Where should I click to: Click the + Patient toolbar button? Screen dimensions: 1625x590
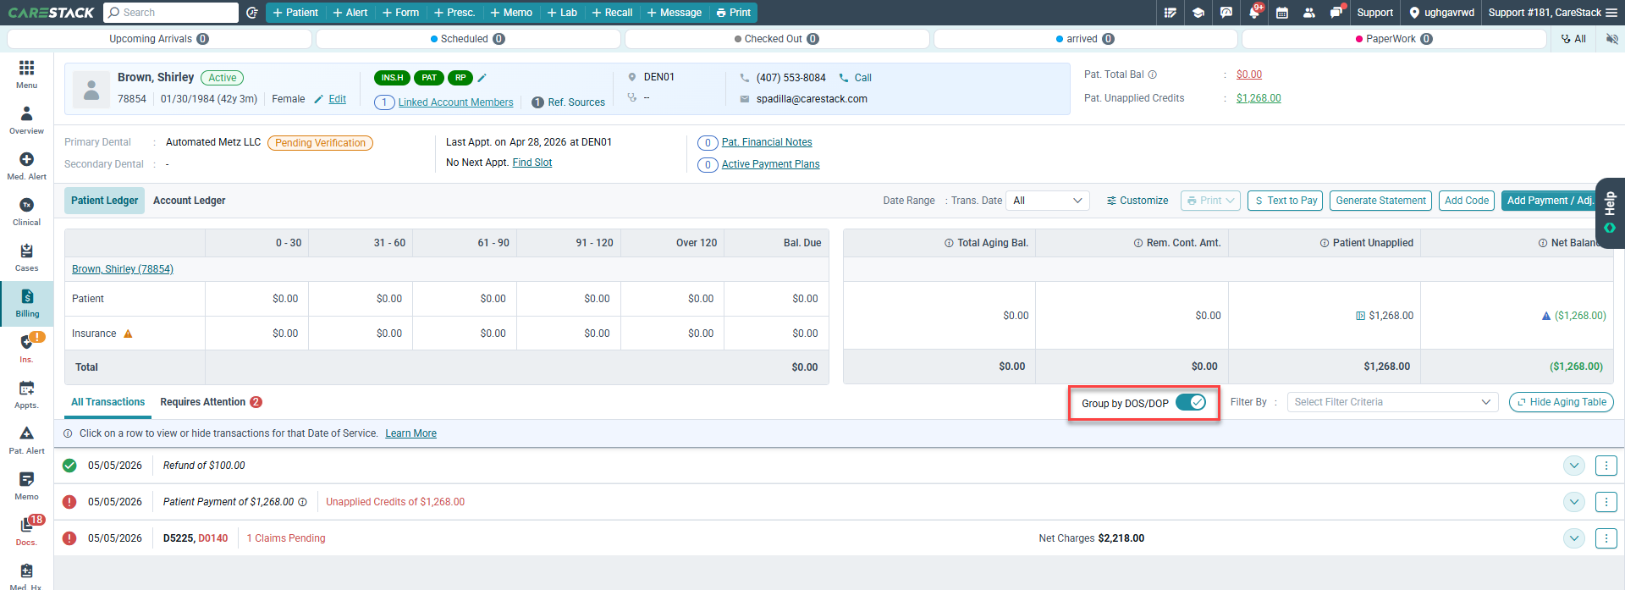coord(295,13)
